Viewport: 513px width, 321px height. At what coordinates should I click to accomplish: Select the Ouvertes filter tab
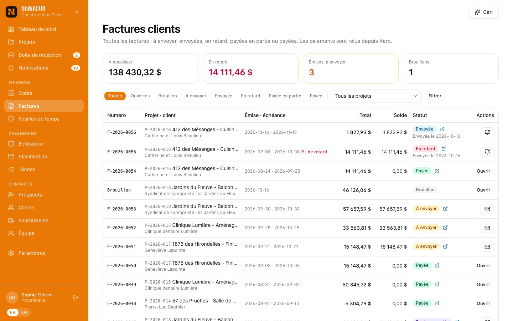(140, 96)
